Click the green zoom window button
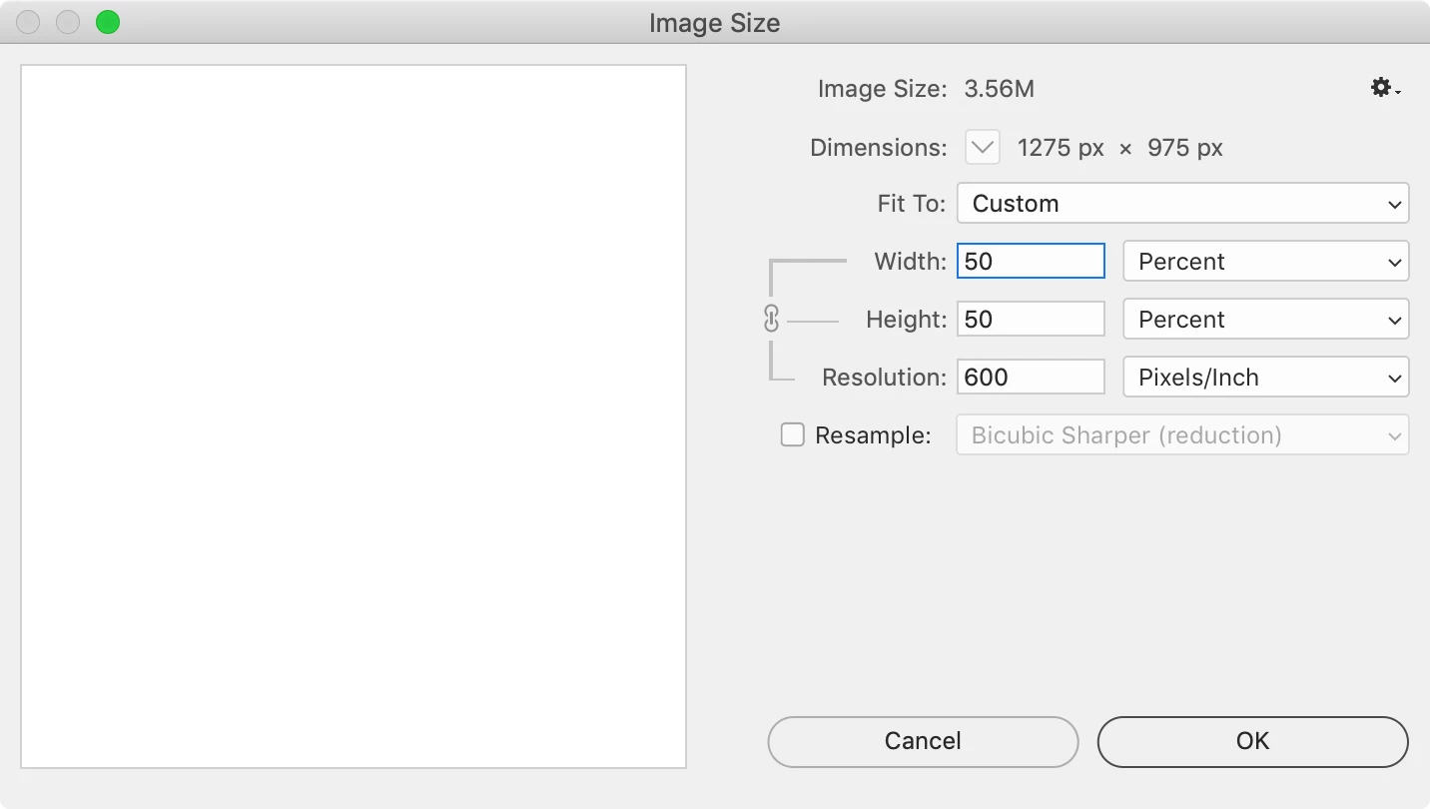The image size is (1430, 809). point(108,22)
